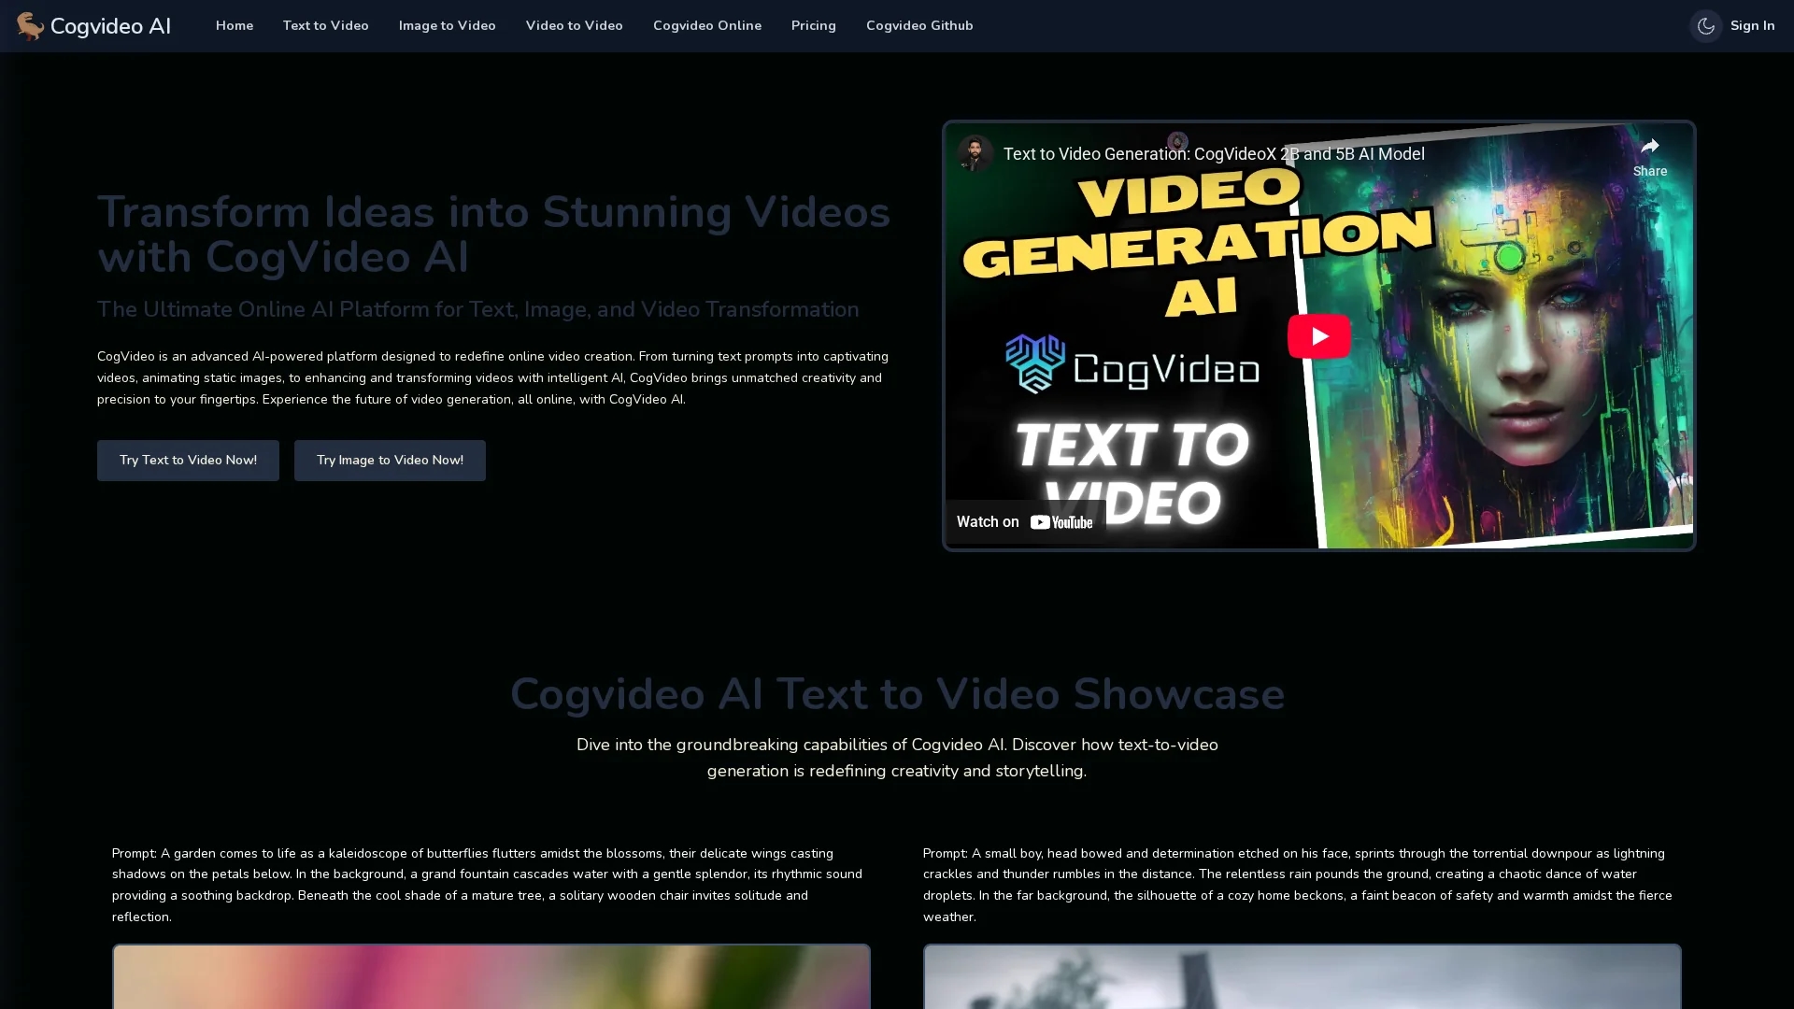Click the Sign In link

(x=1752, y=26)
